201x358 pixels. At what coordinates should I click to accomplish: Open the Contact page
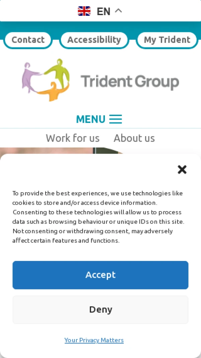(28, 40)
